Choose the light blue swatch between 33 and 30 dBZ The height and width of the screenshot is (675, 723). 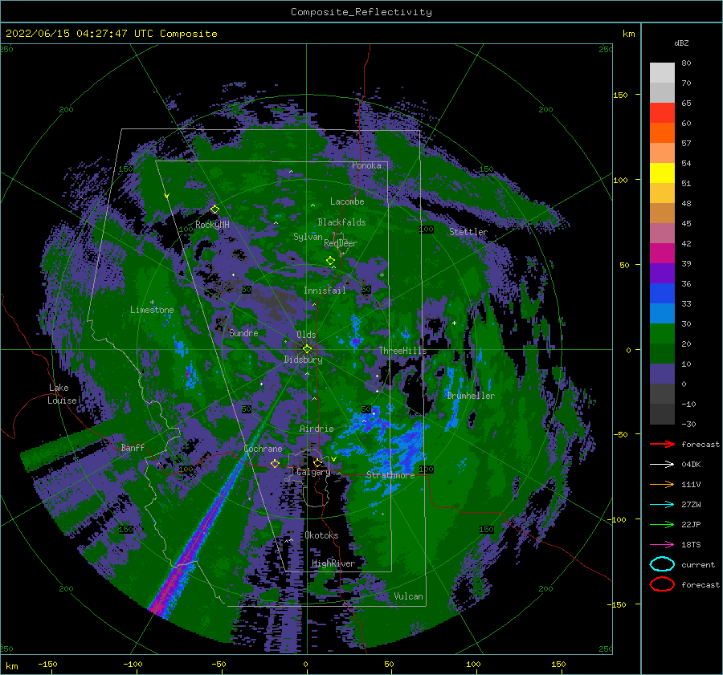(x=662, y=313)
